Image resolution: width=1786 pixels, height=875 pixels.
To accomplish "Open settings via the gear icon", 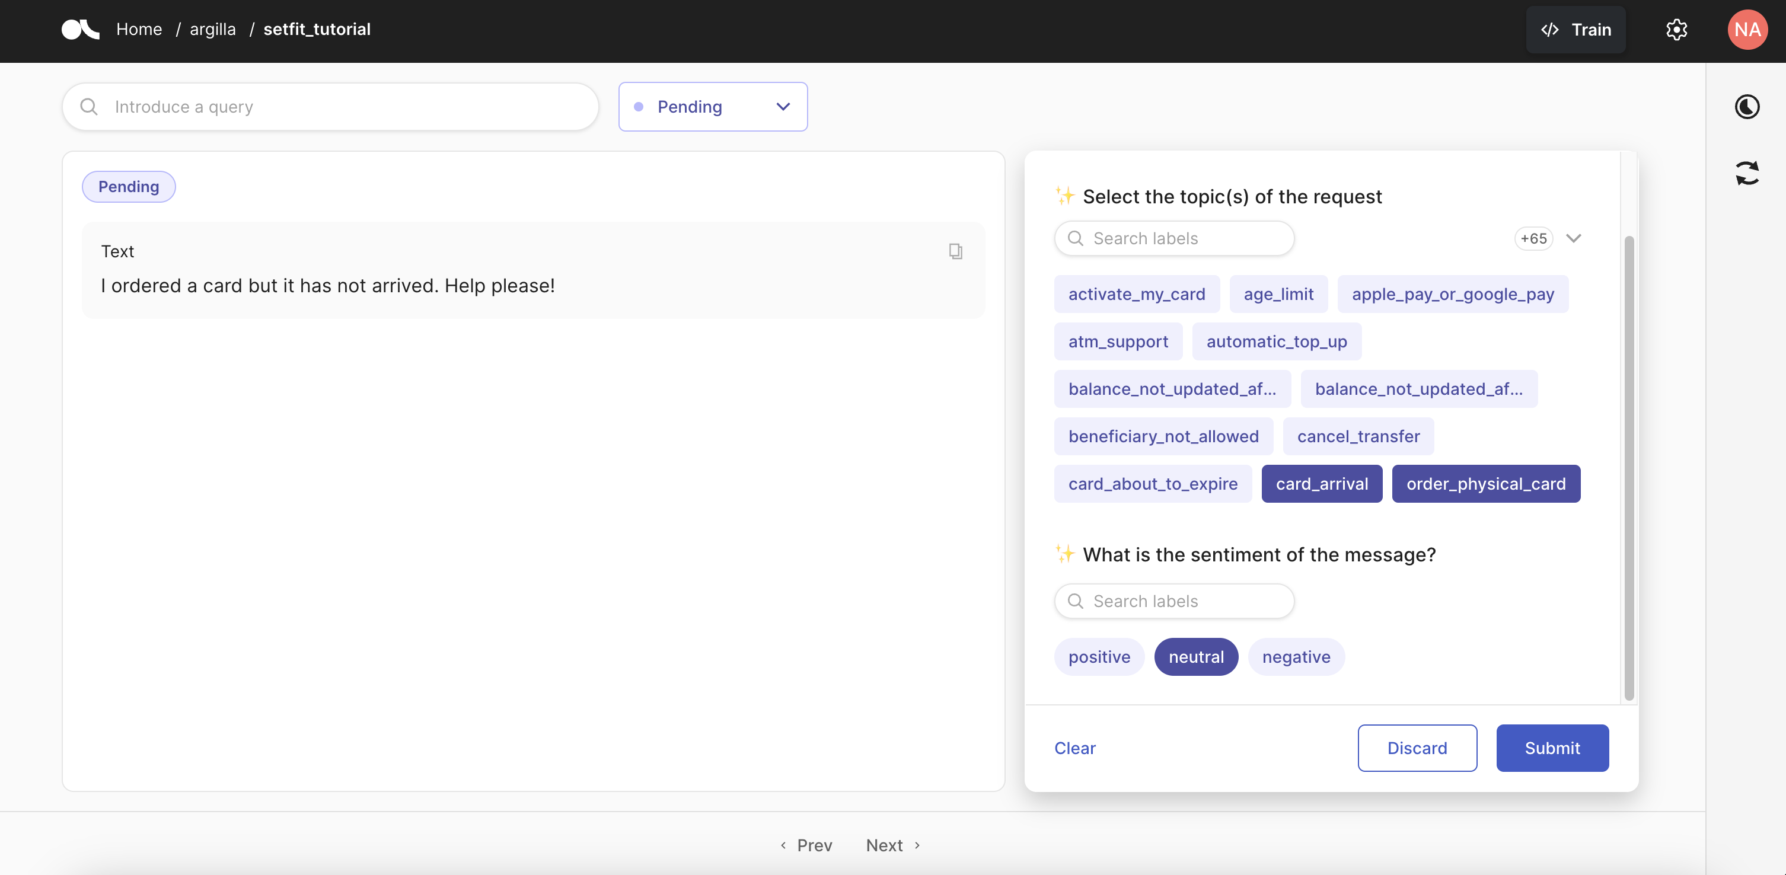I will [x=1676, y=30].
